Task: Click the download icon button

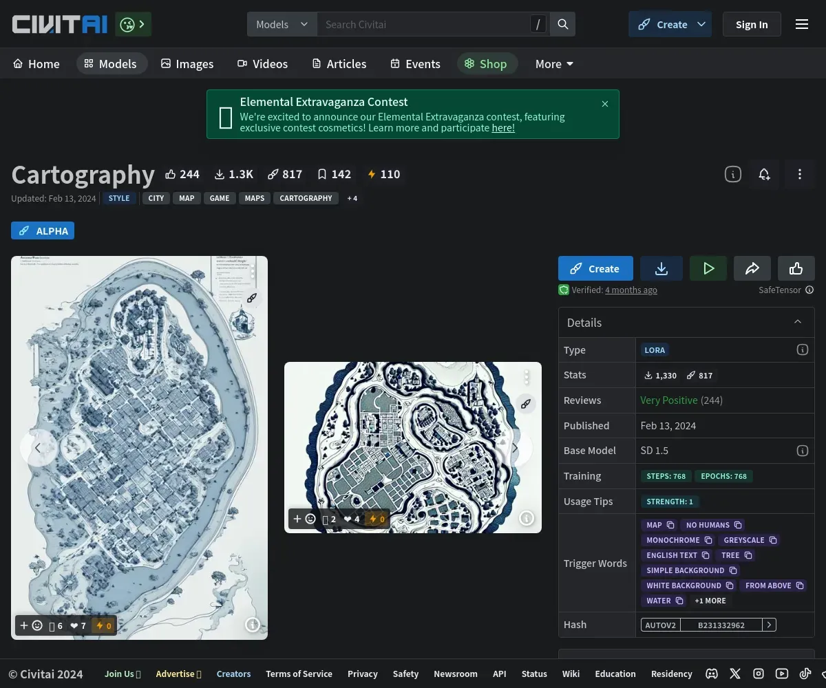Action: pos(661,268)
